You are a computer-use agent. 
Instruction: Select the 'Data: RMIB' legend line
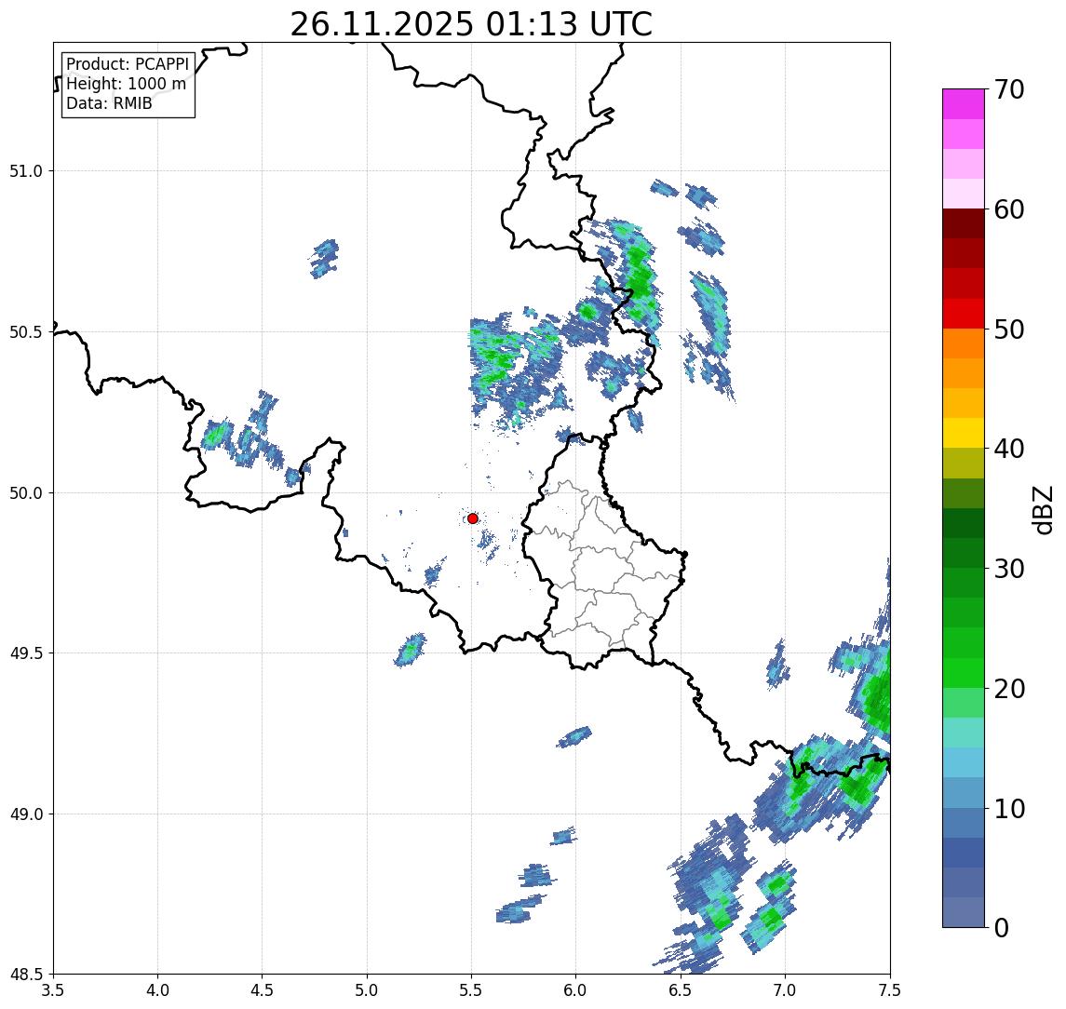pyautogui.click(x=109, y=103)
